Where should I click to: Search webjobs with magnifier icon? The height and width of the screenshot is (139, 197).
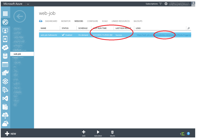point(189,28)
